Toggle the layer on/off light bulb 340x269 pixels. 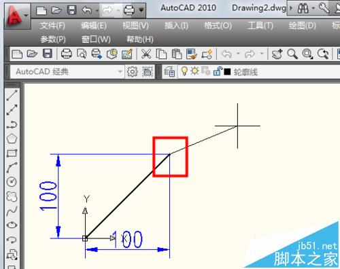184,71
